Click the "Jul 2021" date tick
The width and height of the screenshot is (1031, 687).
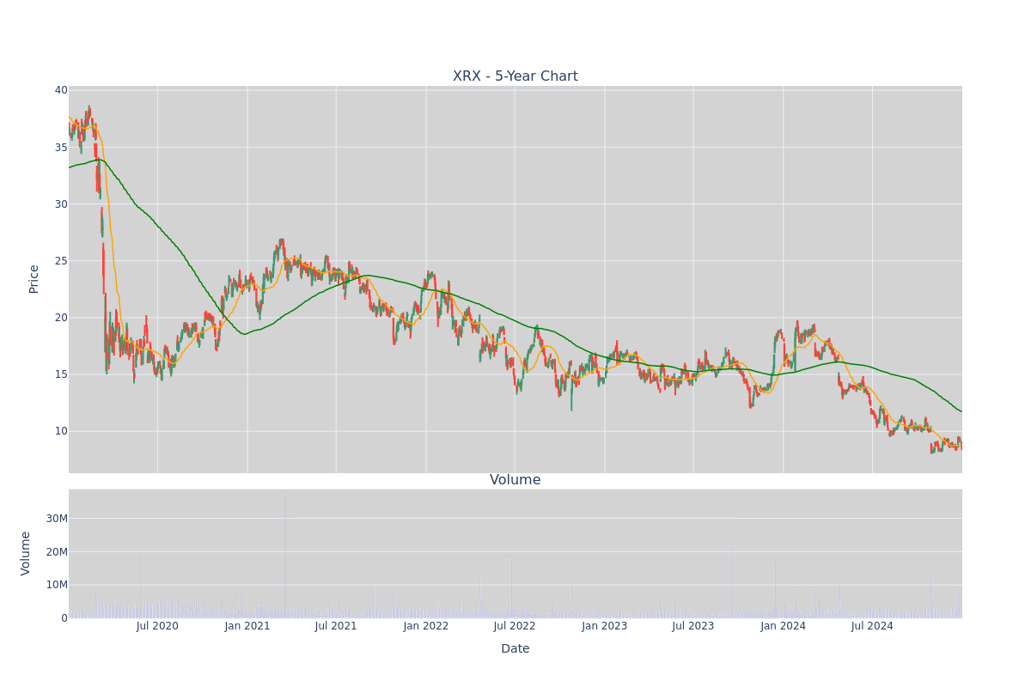point(336,626)
